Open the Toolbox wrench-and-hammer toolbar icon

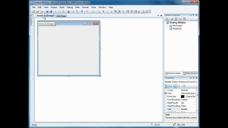[x=139, y=11]
